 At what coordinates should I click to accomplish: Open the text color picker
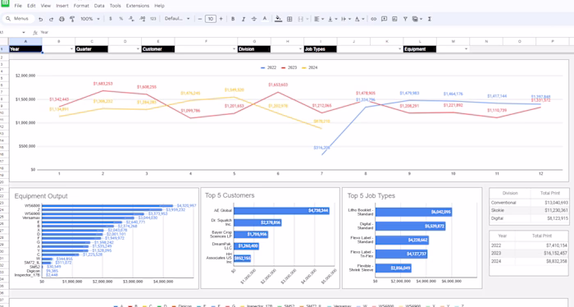[265, 19]
